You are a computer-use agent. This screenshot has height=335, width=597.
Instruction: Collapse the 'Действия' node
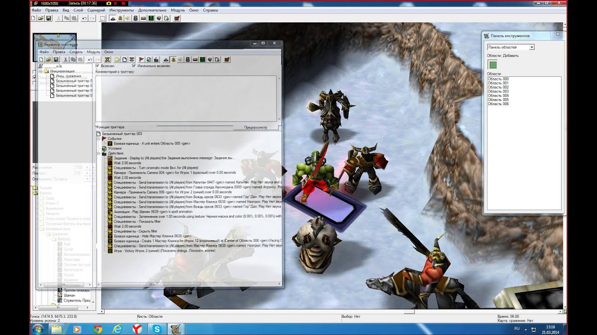[x=98, y=154]
